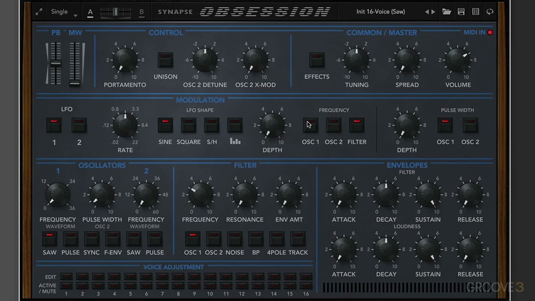Click the SPREAD knob
535x301 pixels.
[x=407, y=60]
